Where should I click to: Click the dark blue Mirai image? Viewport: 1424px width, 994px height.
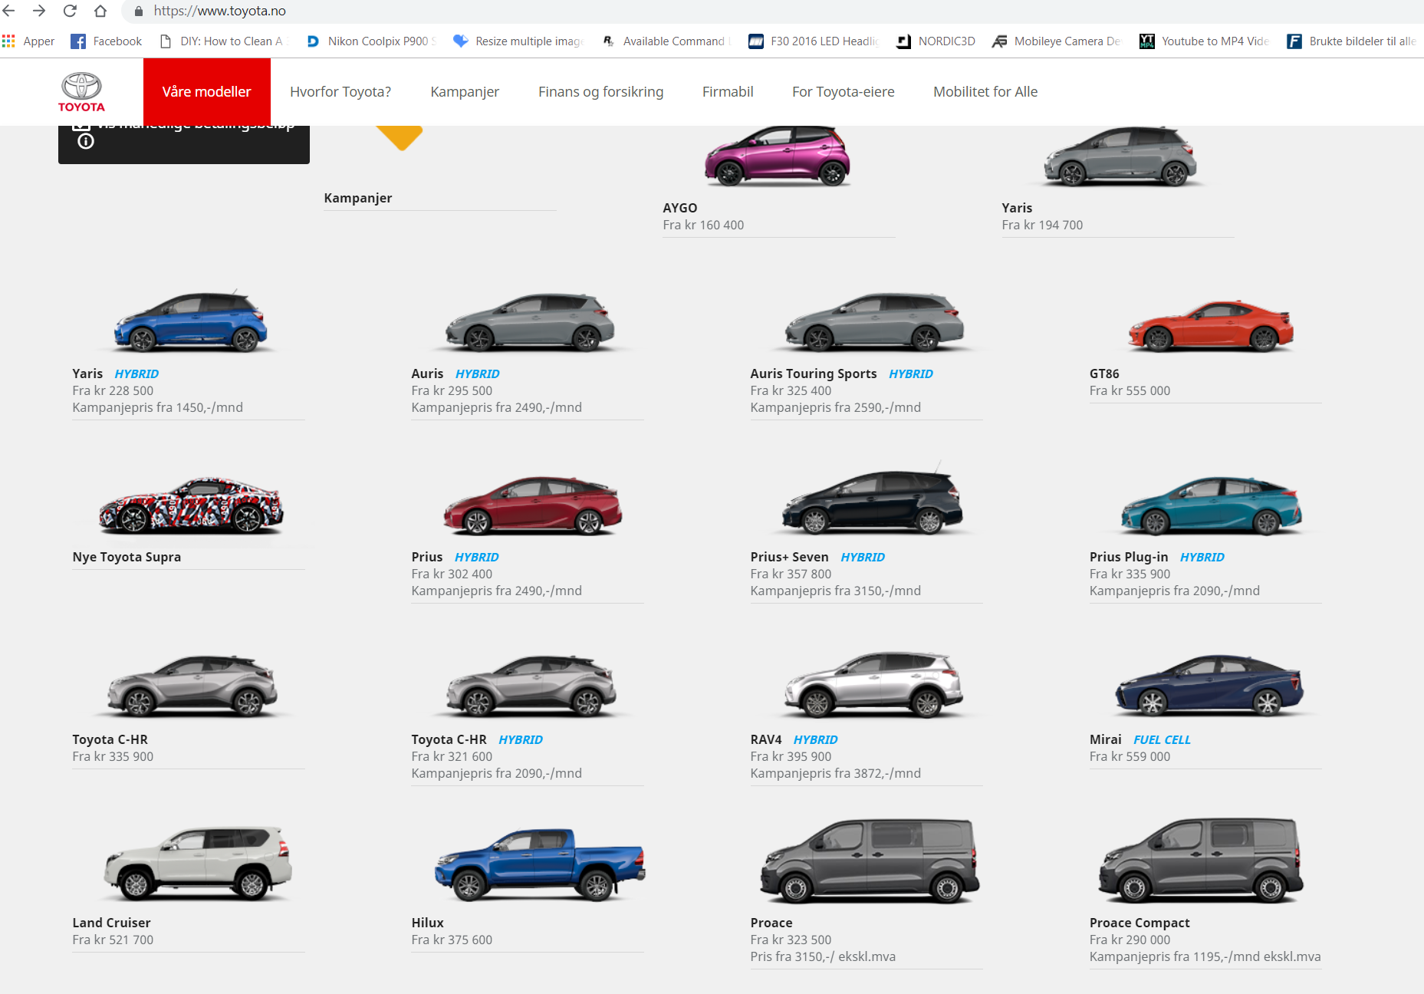[x=1209, y=685]
